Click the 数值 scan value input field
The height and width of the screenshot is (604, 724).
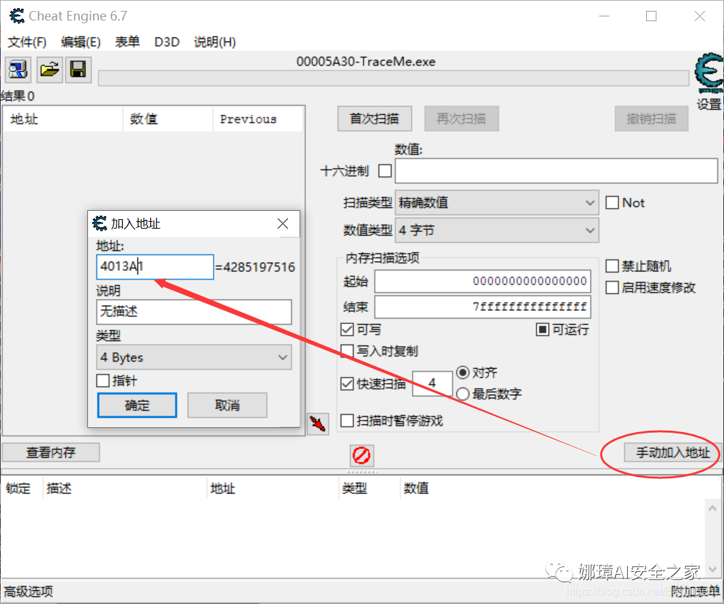click(x=556, y=171)
